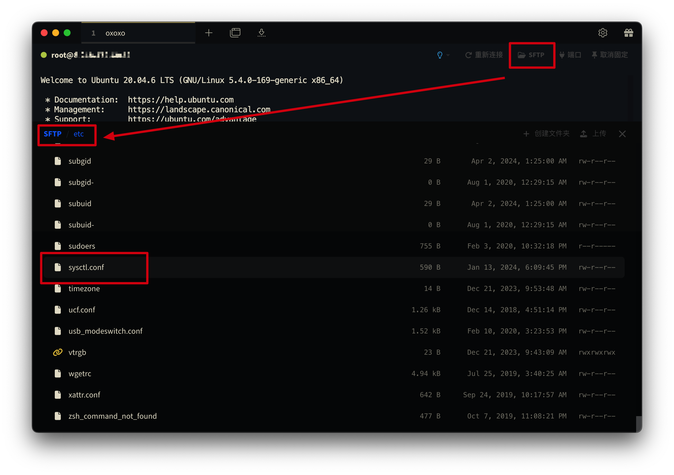
Task: Click the file list scrollbar thumb
Action: [x=639, y=424]
